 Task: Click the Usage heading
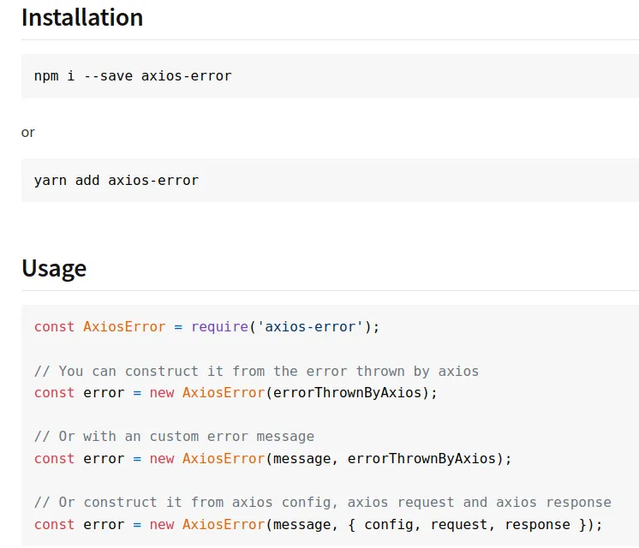54,268
